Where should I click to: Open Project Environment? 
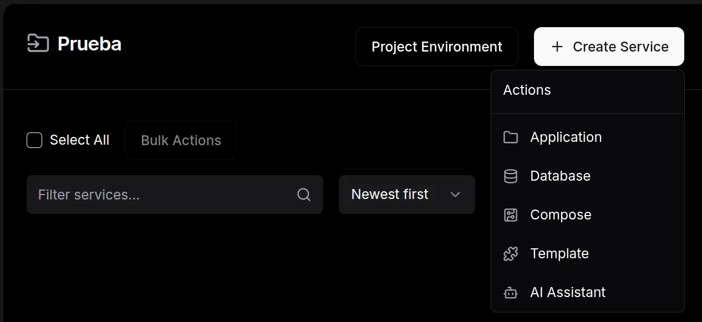436,47
